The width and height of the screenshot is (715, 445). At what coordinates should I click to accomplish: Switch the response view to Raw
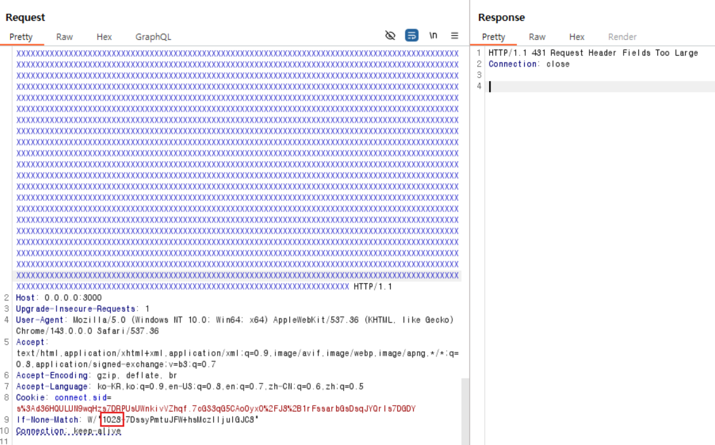(537, 37)
